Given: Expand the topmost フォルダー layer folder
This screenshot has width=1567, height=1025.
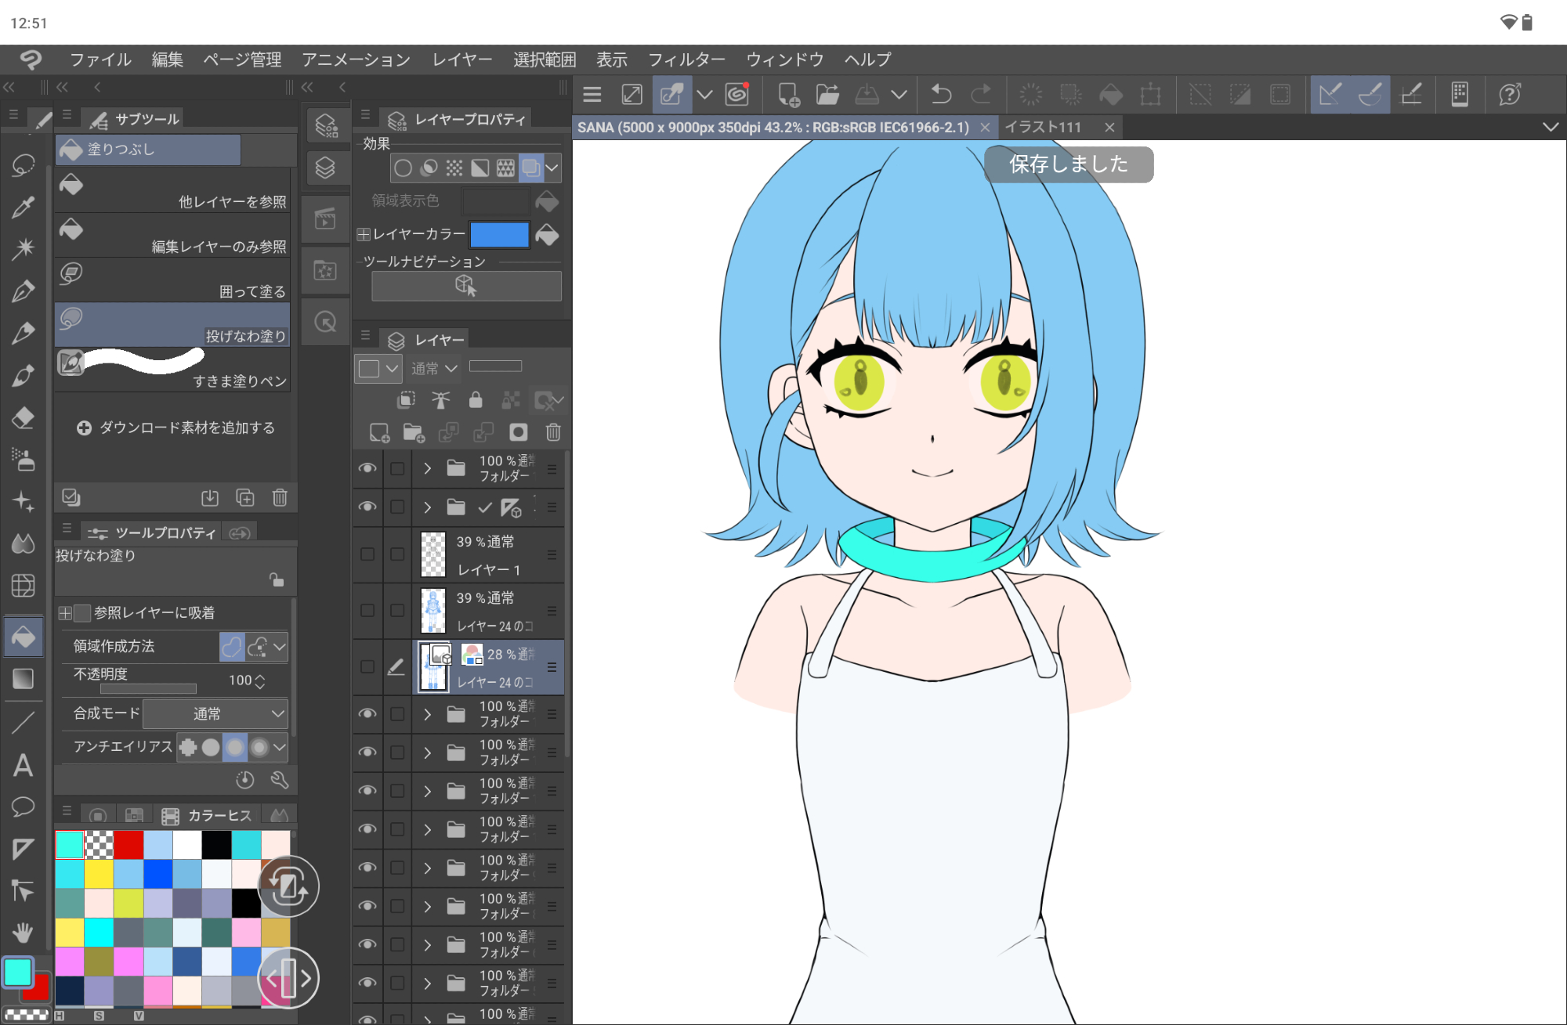Looking at the screenshot, I should [x=427, y=468].
